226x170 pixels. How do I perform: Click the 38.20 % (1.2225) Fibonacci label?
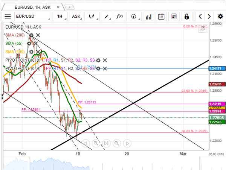click(x=194, y=131)
